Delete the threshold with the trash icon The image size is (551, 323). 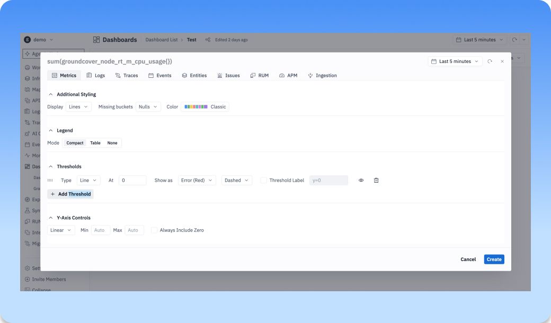pyautogui.click(x=376, y=180)
